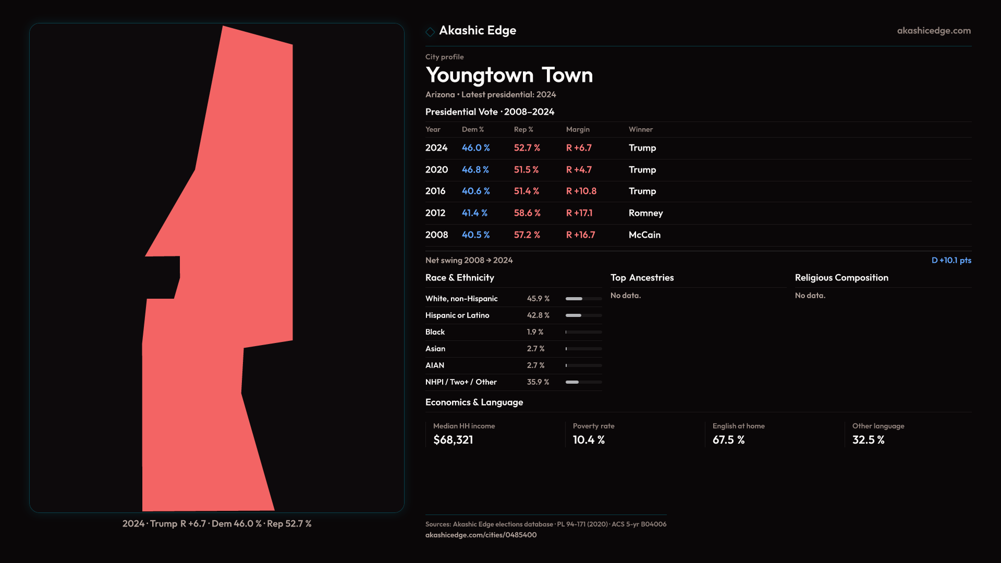
Task: Open the akashicedge.com link at top right
Action: [933, 31]
